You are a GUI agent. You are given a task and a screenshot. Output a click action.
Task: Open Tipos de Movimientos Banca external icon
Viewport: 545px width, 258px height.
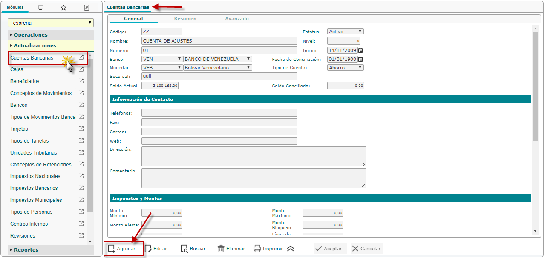pos(81,117)
